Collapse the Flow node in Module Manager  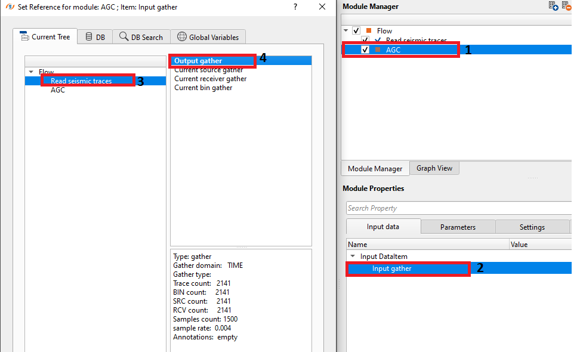347,30
